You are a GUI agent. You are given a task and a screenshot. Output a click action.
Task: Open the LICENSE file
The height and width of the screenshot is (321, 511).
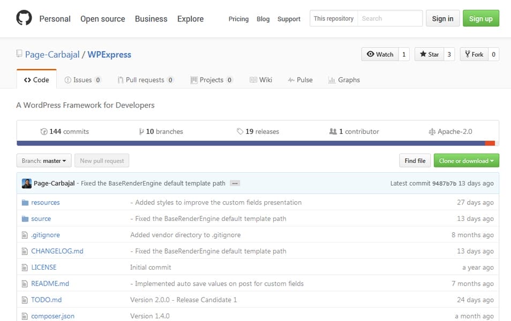[44, 267]
